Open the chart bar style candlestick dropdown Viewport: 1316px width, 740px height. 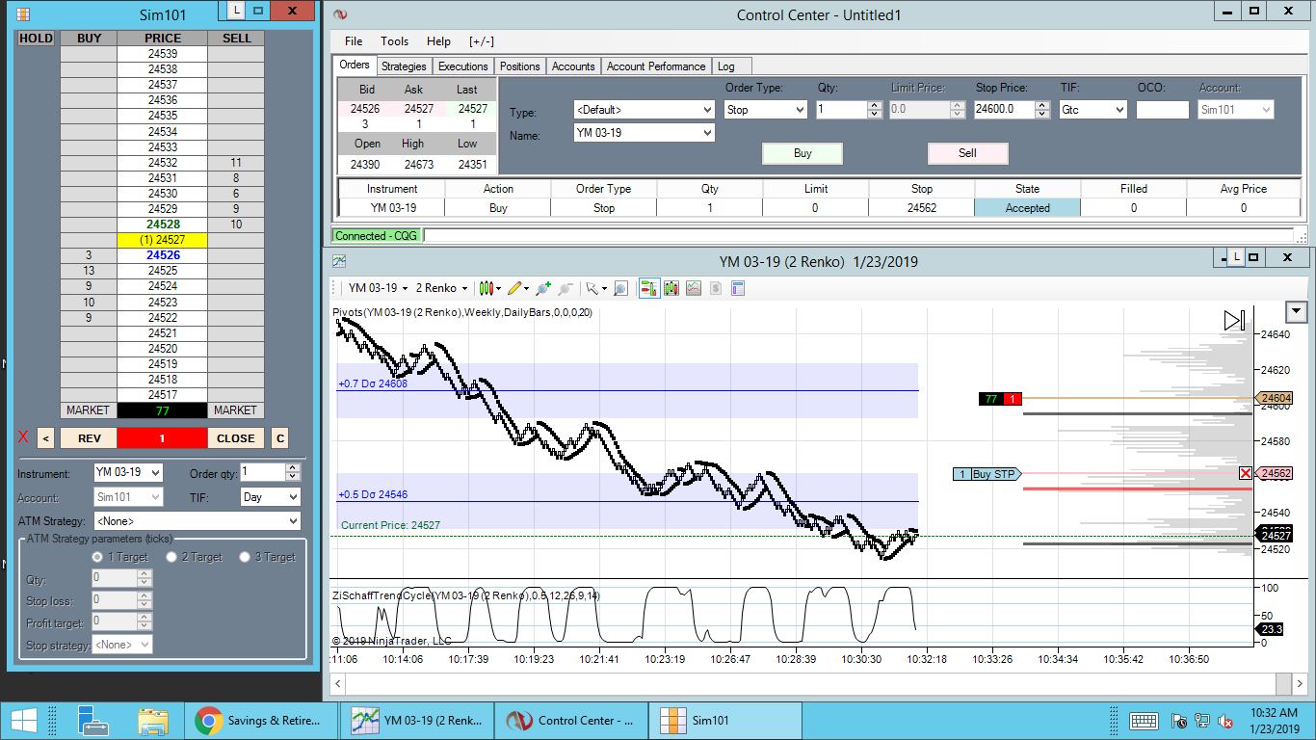tap(490, 288)
